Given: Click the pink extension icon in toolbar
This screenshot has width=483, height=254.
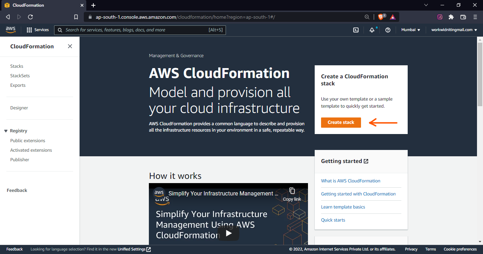Looking at the screenshot, I should (x=440, y=17).
